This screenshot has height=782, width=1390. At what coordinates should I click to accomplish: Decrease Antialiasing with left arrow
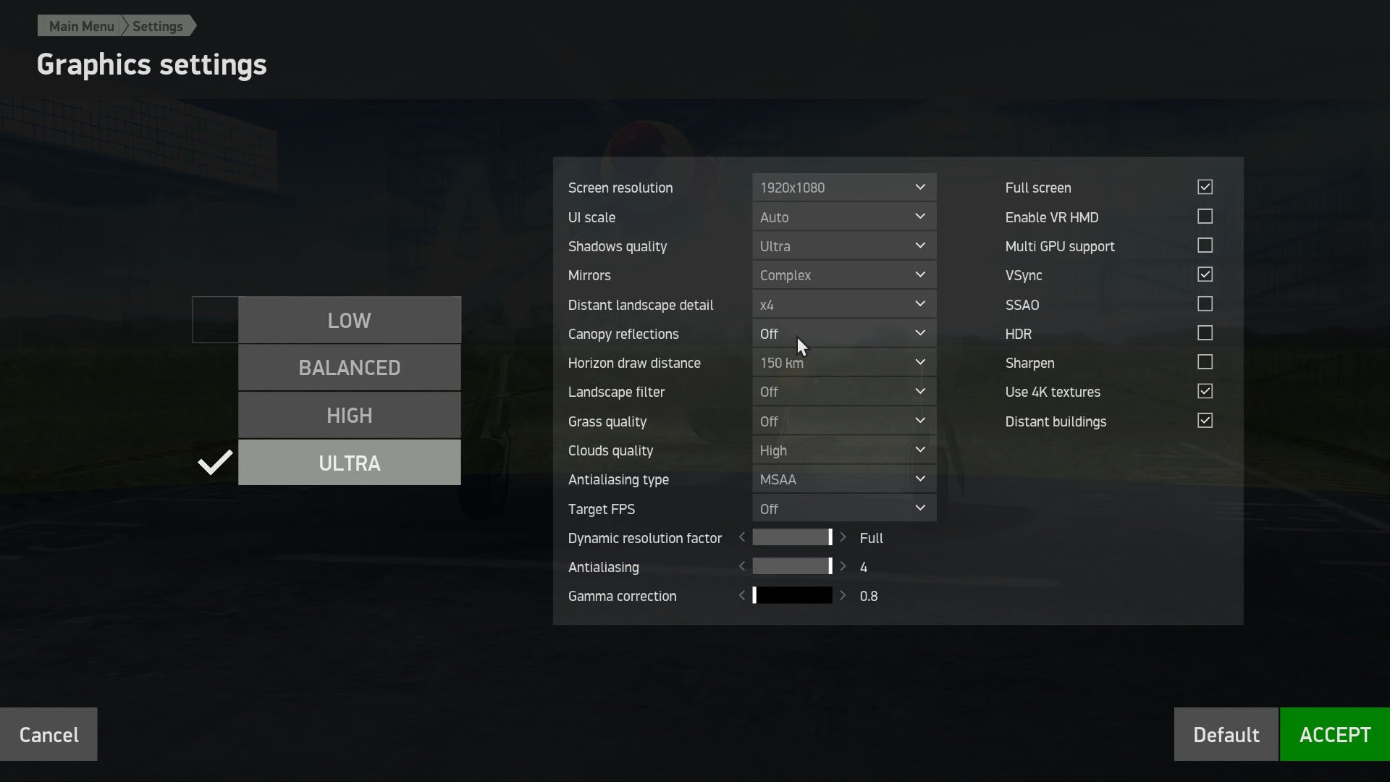pos(741,566)
